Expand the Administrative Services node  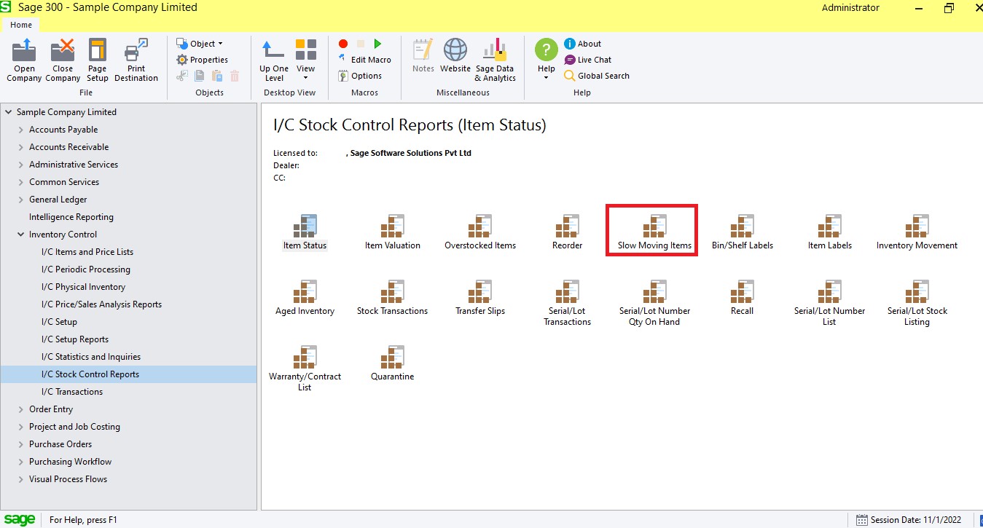coord(21,165)
